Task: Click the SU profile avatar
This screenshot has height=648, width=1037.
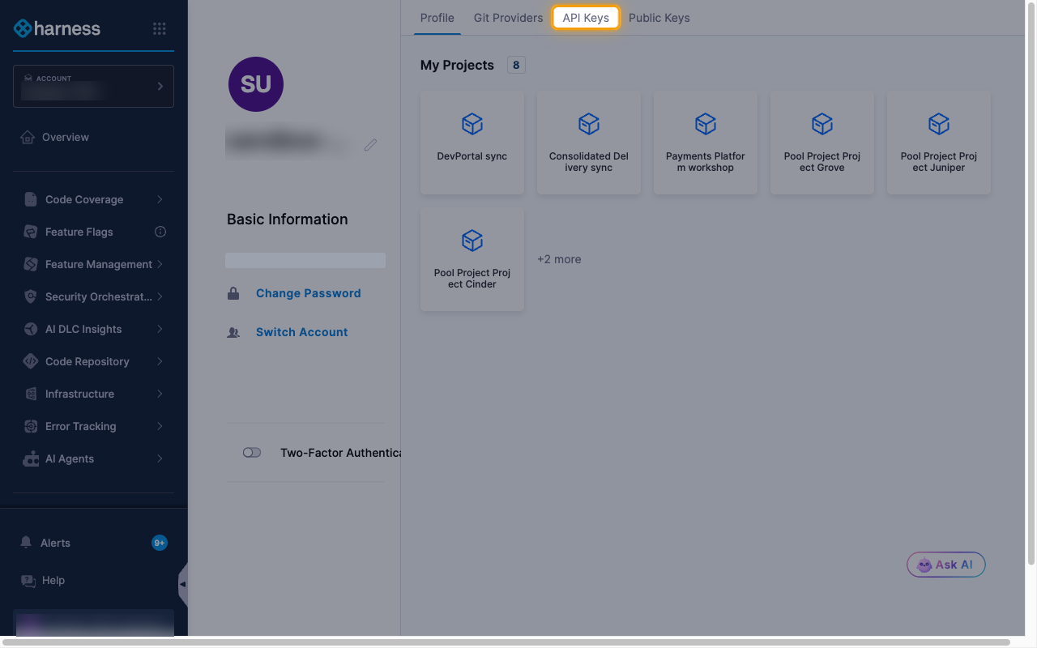Action: (x=256, y=84)
